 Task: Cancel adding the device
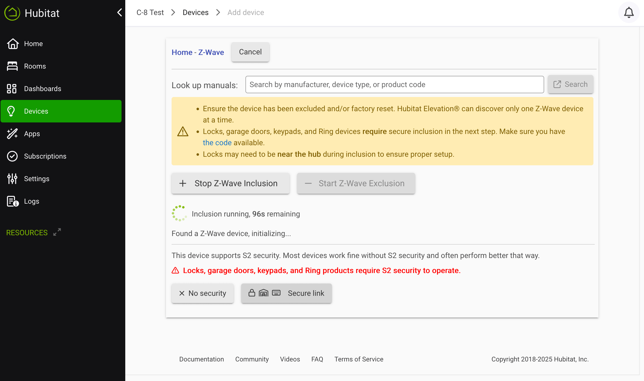coord(250,52)
